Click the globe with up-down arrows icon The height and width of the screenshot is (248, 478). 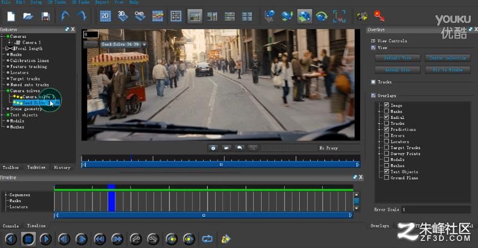[x=287, y=16]
